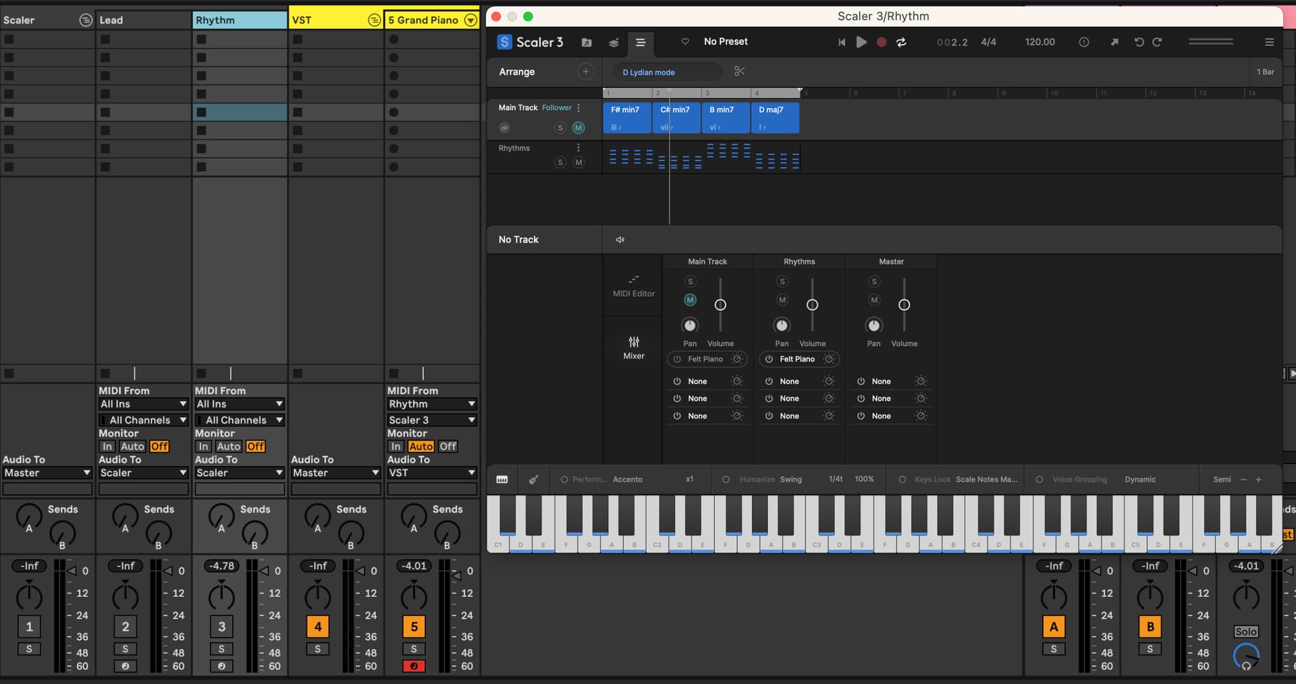Undo the last Scaler action
1296x684 pixels.
(1139, 42)
